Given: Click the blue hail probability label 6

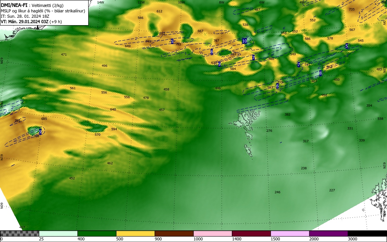Looking at the screenshot, I should [277, 86].
